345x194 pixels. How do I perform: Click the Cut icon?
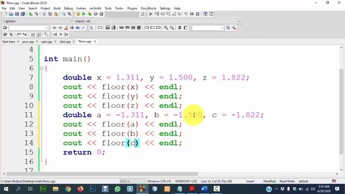pyautogui.click(x=44, y=14)
